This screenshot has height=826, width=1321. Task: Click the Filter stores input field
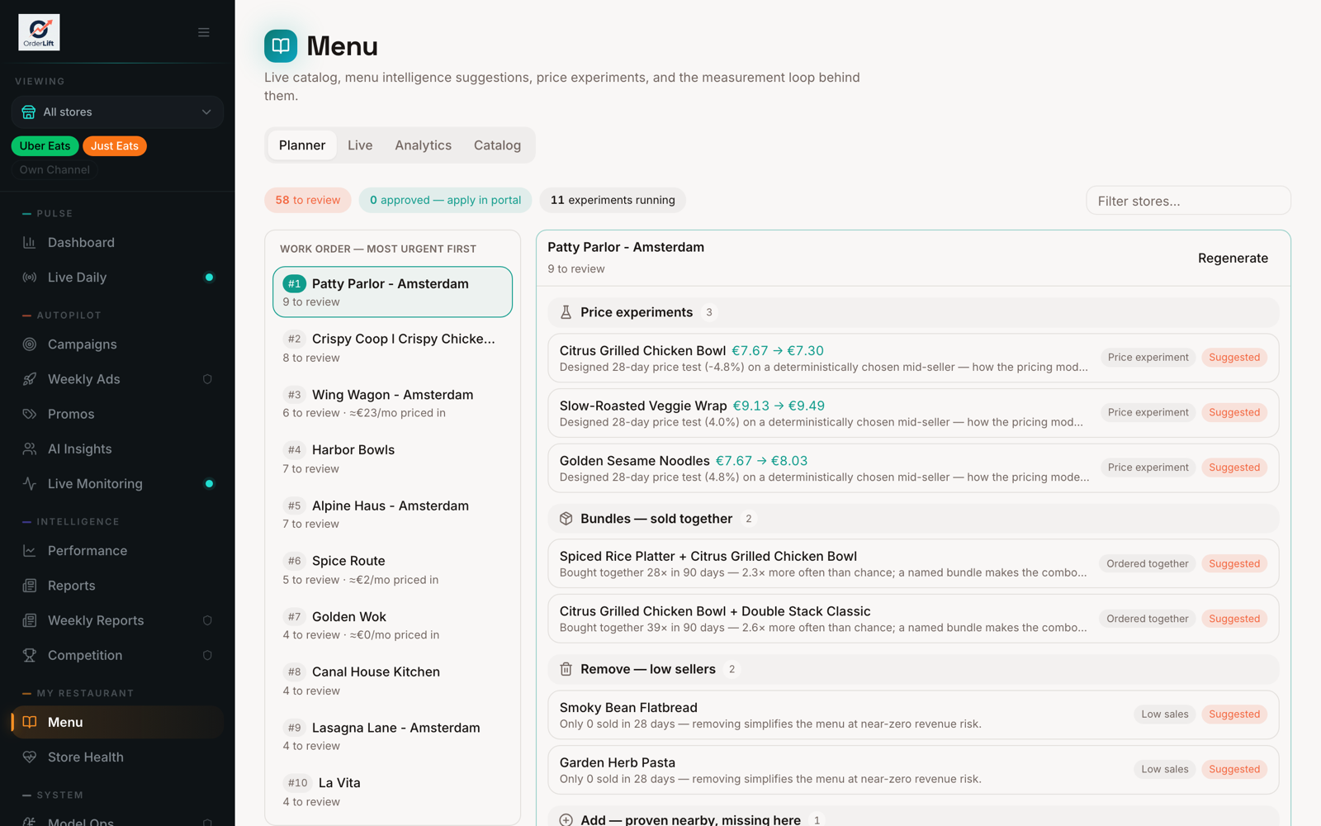pos(1188,201)
